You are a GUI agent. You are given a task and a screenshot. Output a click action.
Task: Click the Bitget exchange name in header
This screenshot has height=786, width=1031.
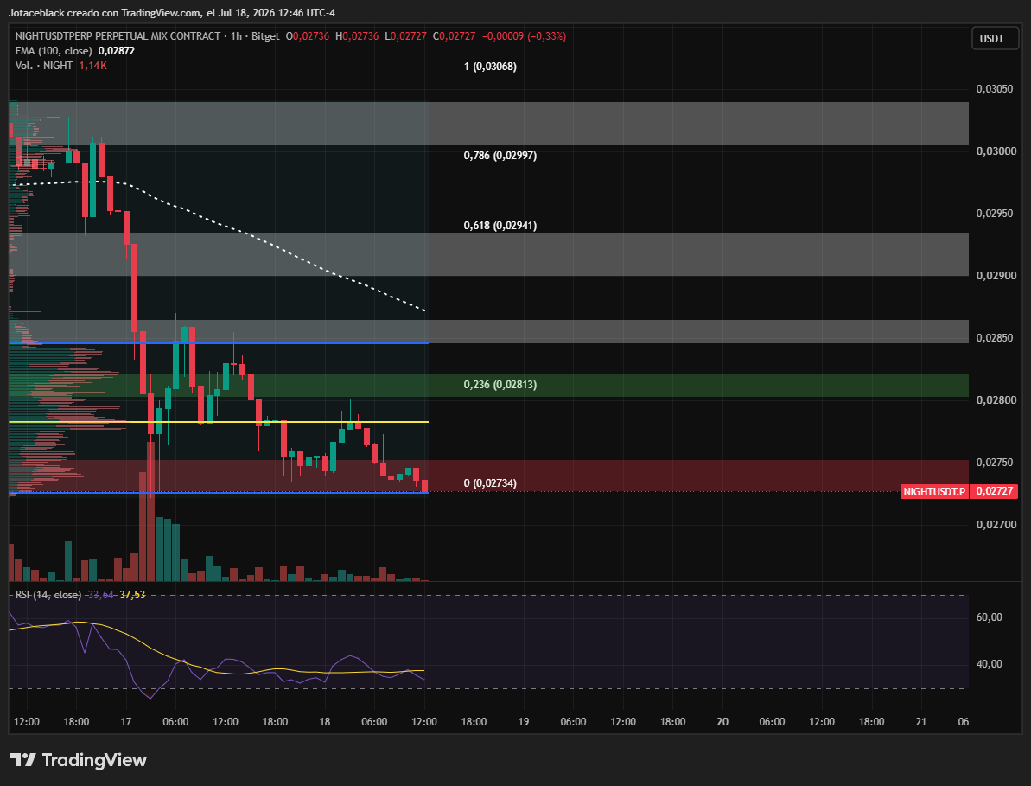click(265, 36)
